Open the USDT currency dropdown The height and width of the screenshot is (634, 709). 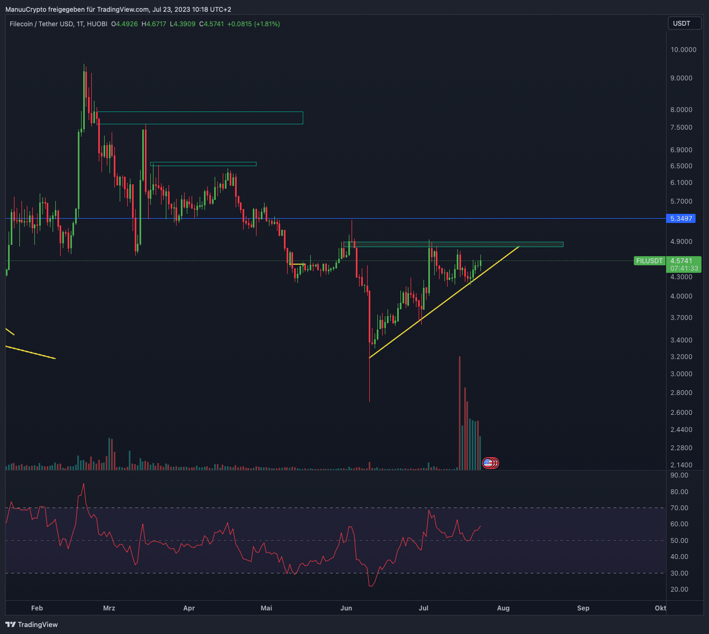pos(684,24)
